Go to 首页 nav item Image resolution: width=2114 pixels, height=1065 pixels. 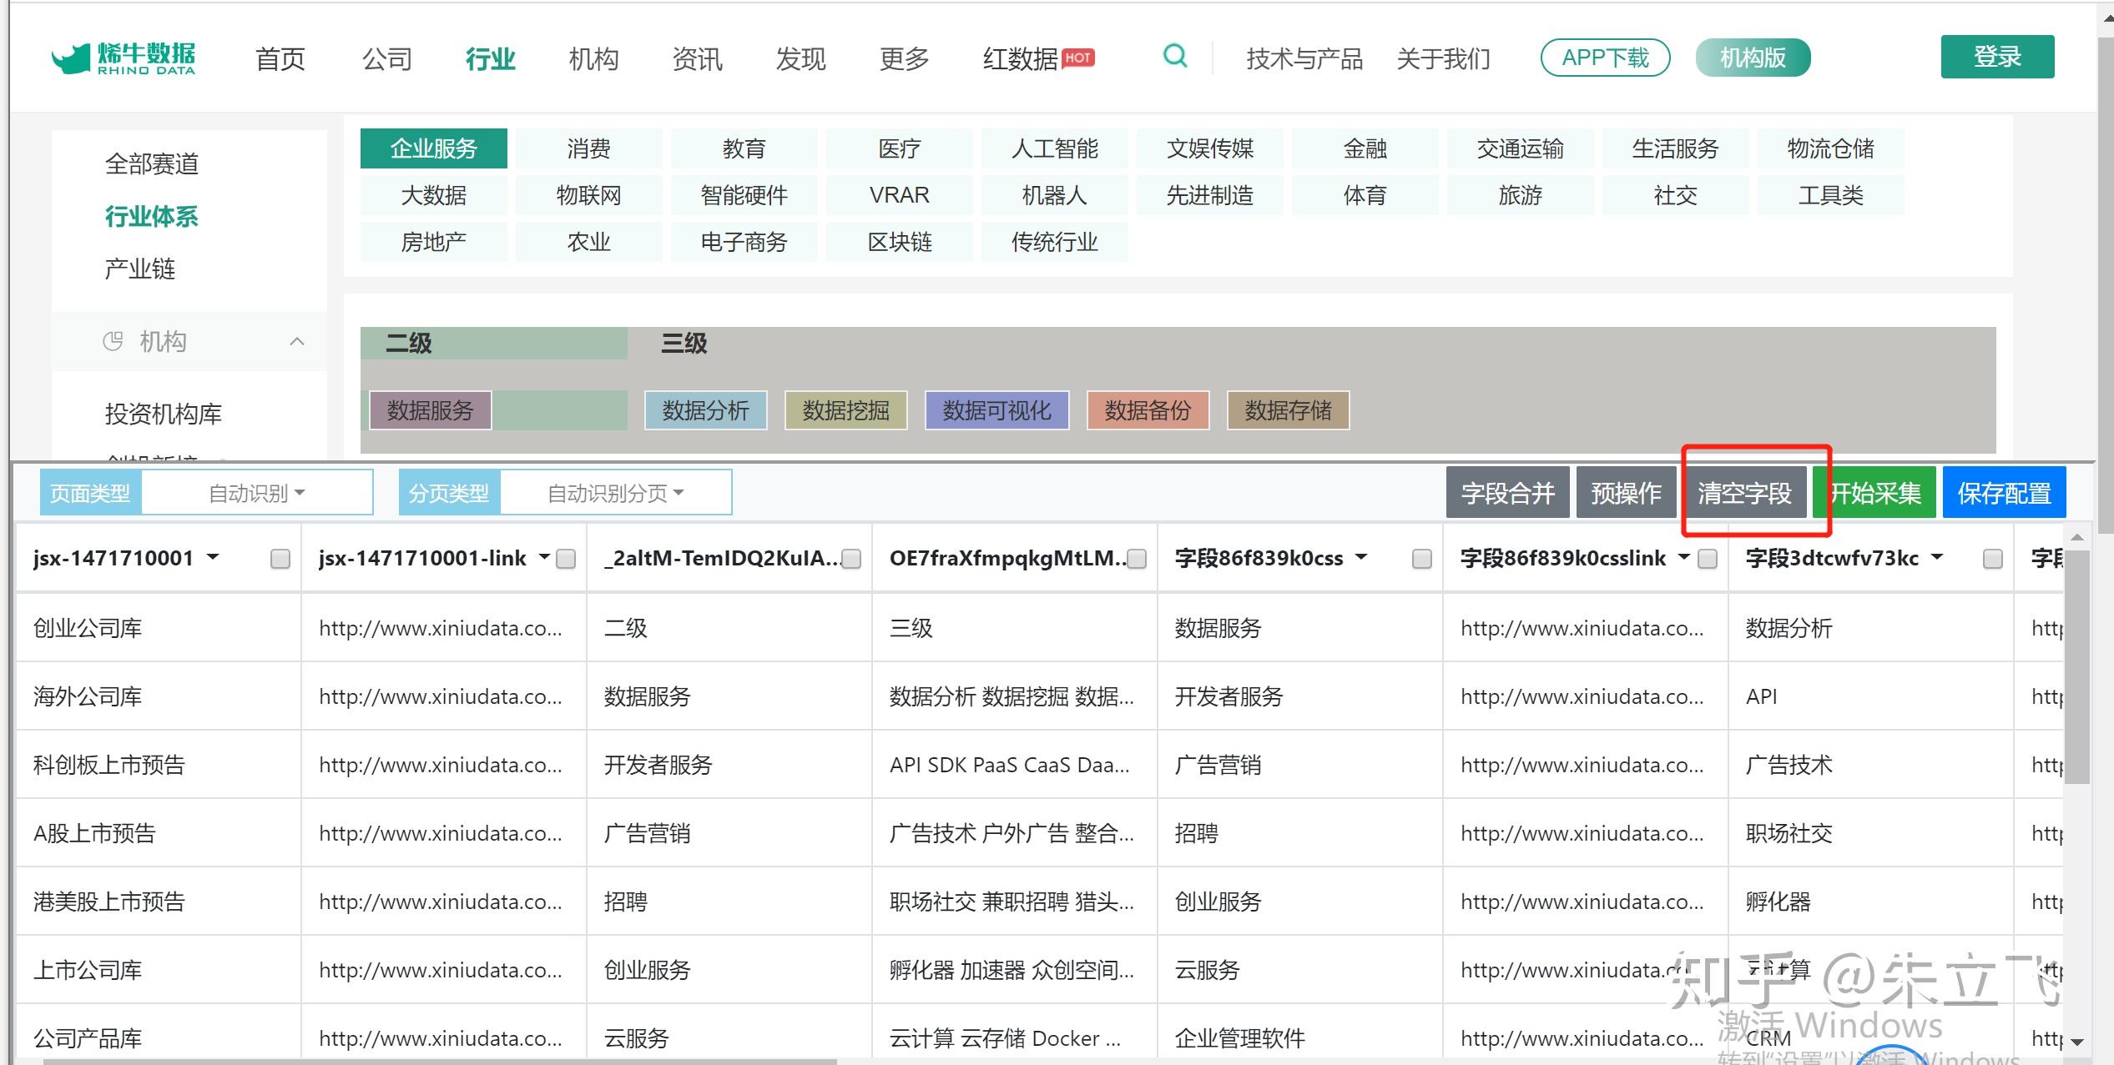(280, 58)
